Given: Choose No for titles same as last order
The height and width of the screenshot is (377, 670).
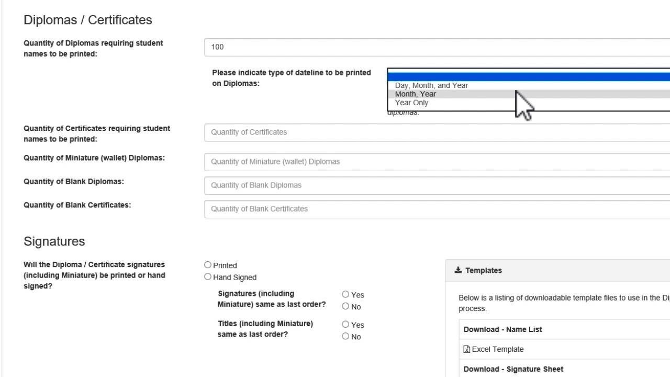Looking at the screenshot, I should click(345, 336).
